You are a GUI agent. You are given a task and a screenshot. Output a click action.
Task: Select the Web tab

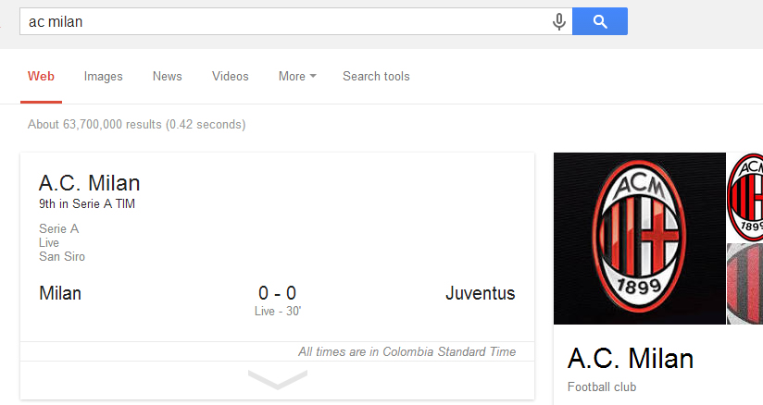click(41, 77)
